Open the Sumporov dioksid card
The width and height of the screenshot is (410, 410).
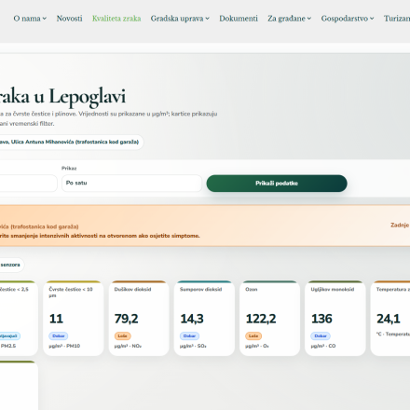pyautogui.click(x=204, y=319)
